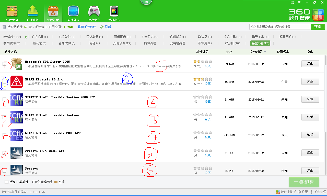Click the WinCC flexible Runtime 2008 SP2 icon
This screenshot has height=196, width=327.
click(x=17, y=100)
